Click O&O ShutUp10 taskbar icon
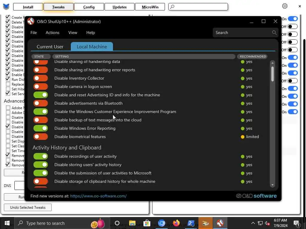 coord(220,223)
